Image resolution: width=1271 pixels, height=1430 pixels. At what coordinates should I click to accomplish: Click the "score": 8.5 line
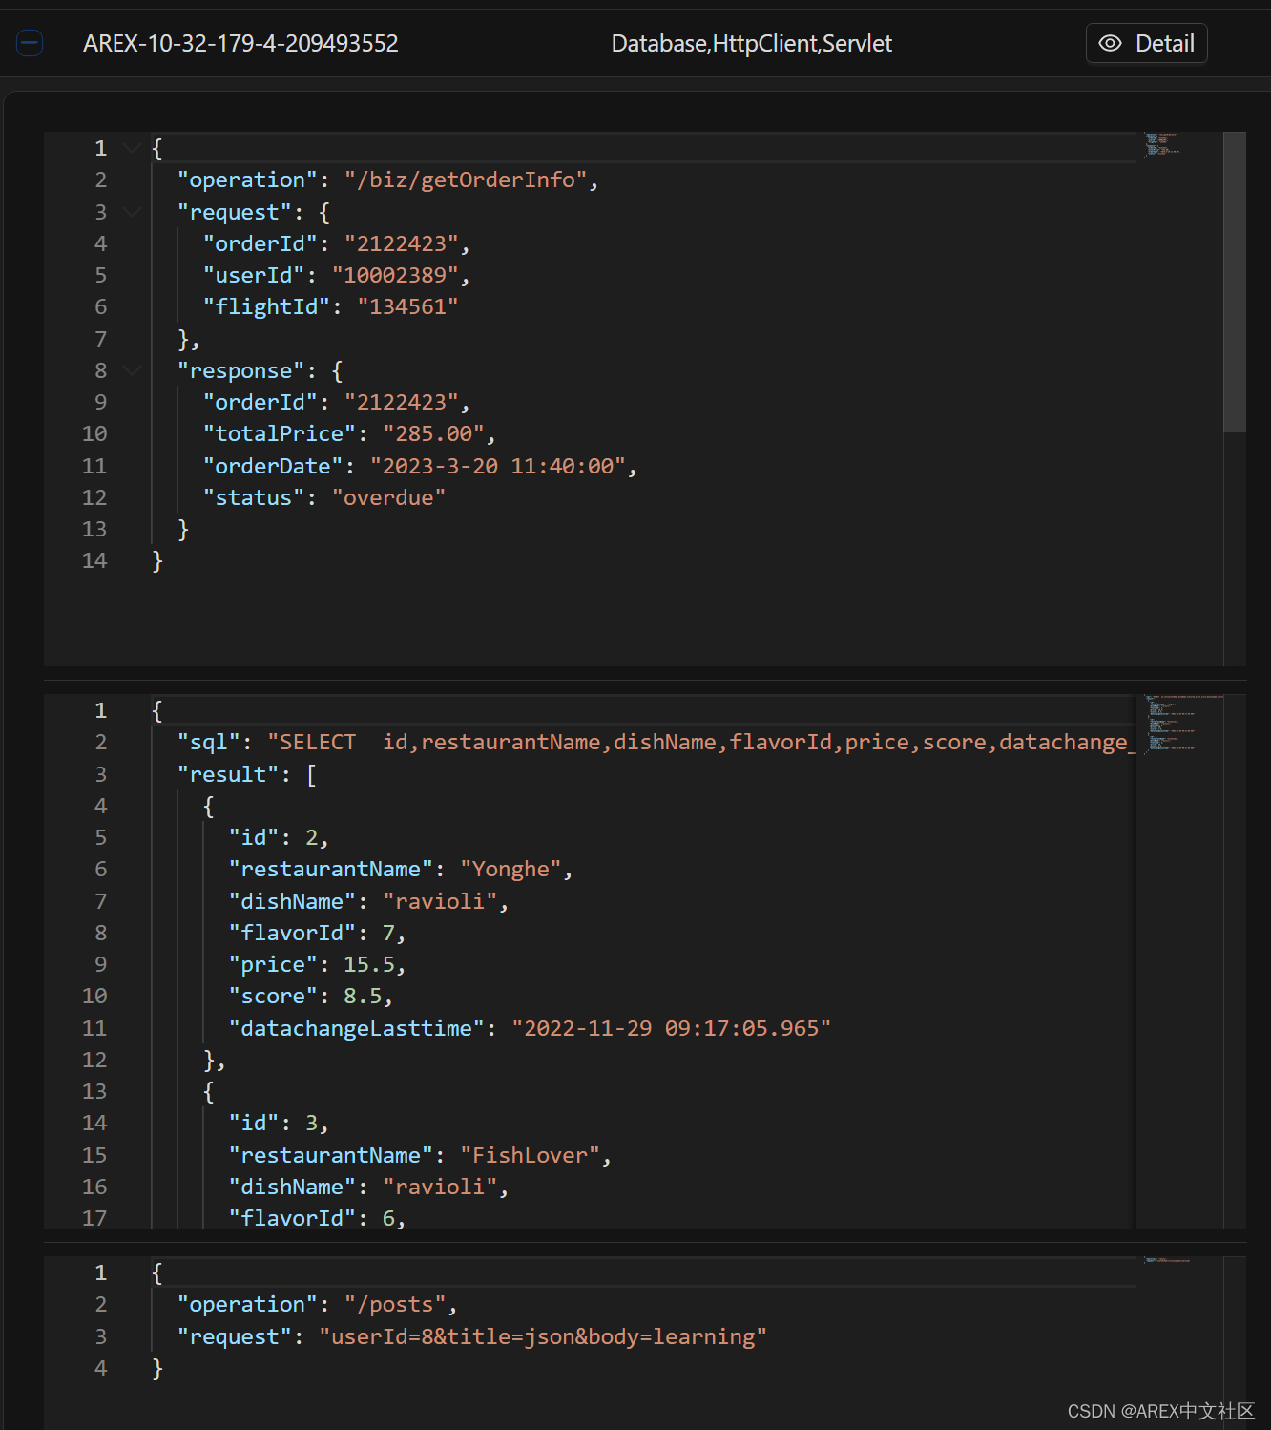[x=310, y=996]
